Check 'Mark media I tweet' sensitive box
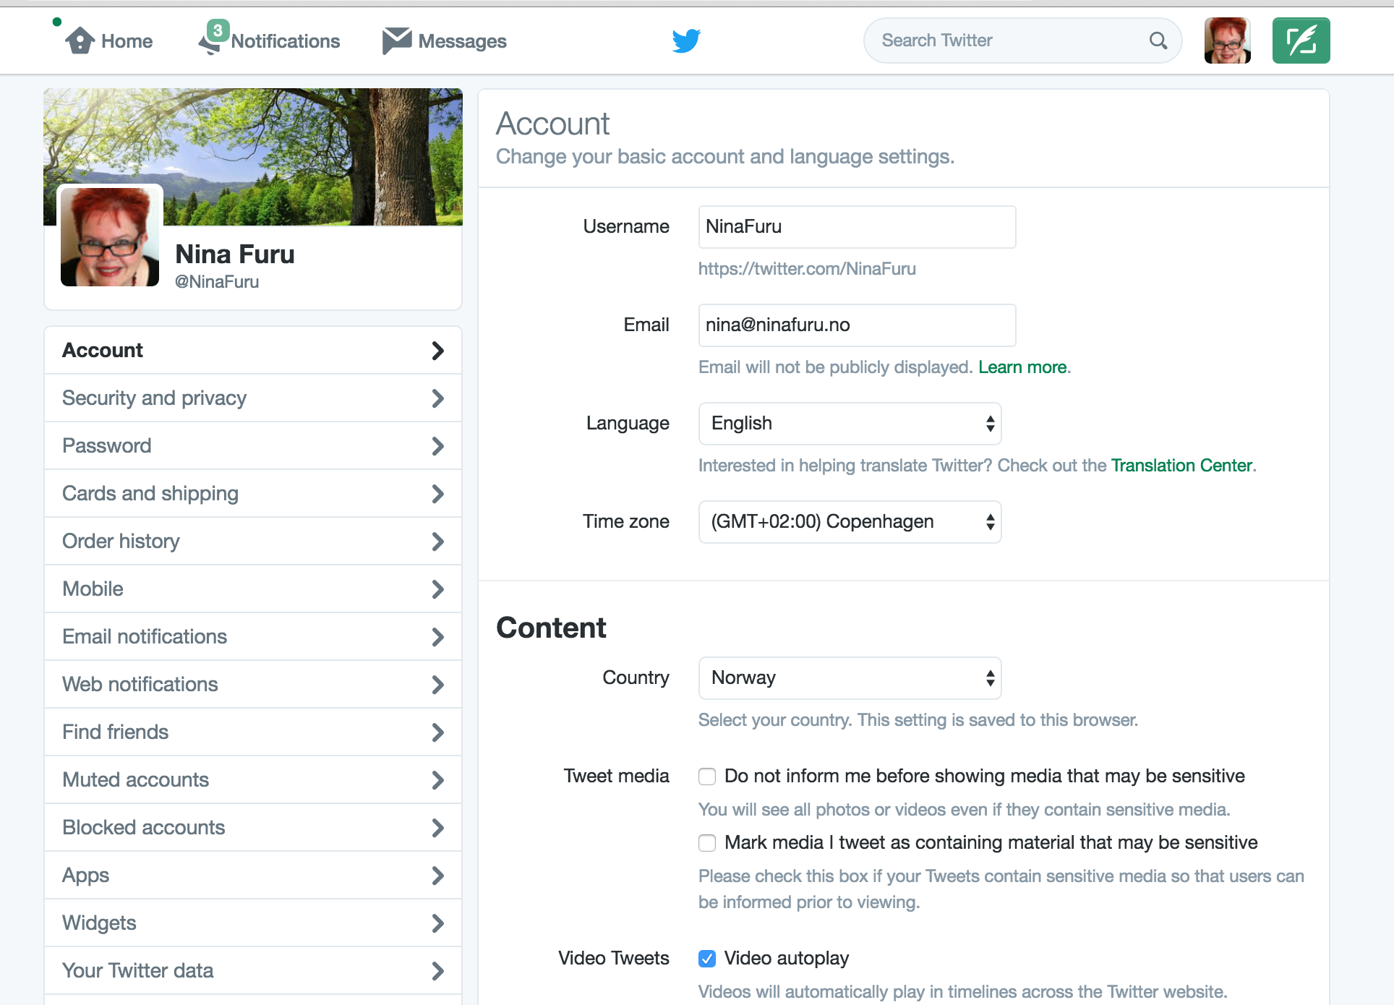Screen dimensions: 1394x1005 [x=707, y=843]
